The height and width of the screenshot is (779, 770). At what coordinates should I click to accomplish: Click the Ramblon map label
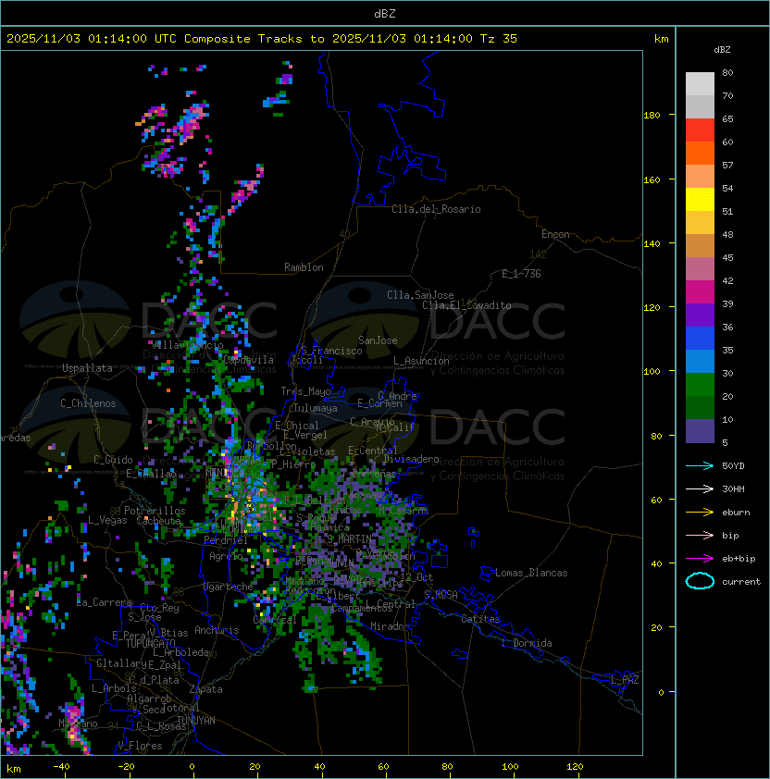pos(304,267)
